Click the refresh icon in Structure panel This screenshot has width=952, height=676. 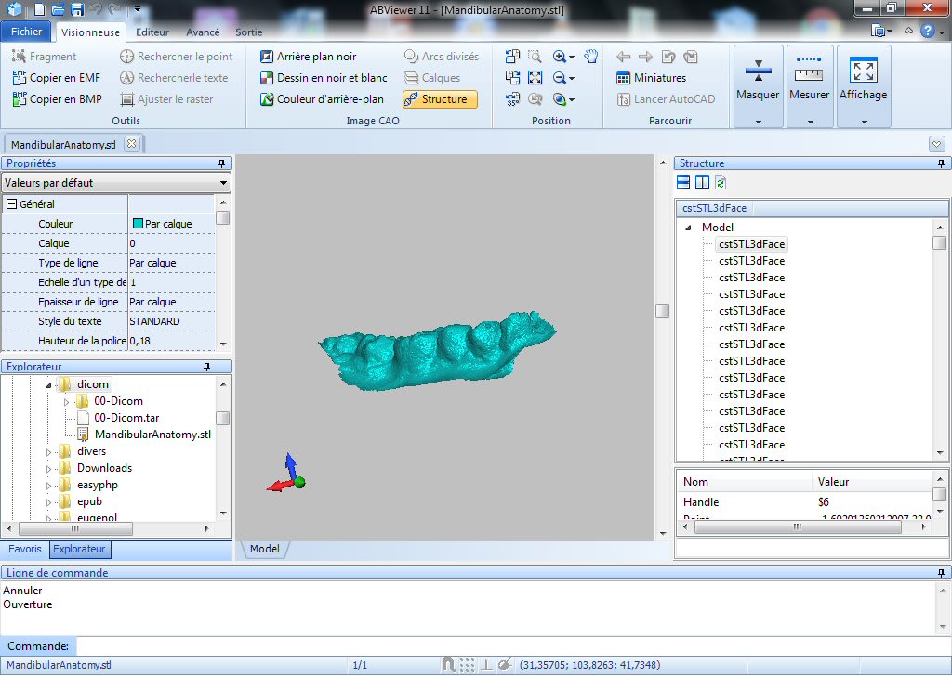point(721,183)
